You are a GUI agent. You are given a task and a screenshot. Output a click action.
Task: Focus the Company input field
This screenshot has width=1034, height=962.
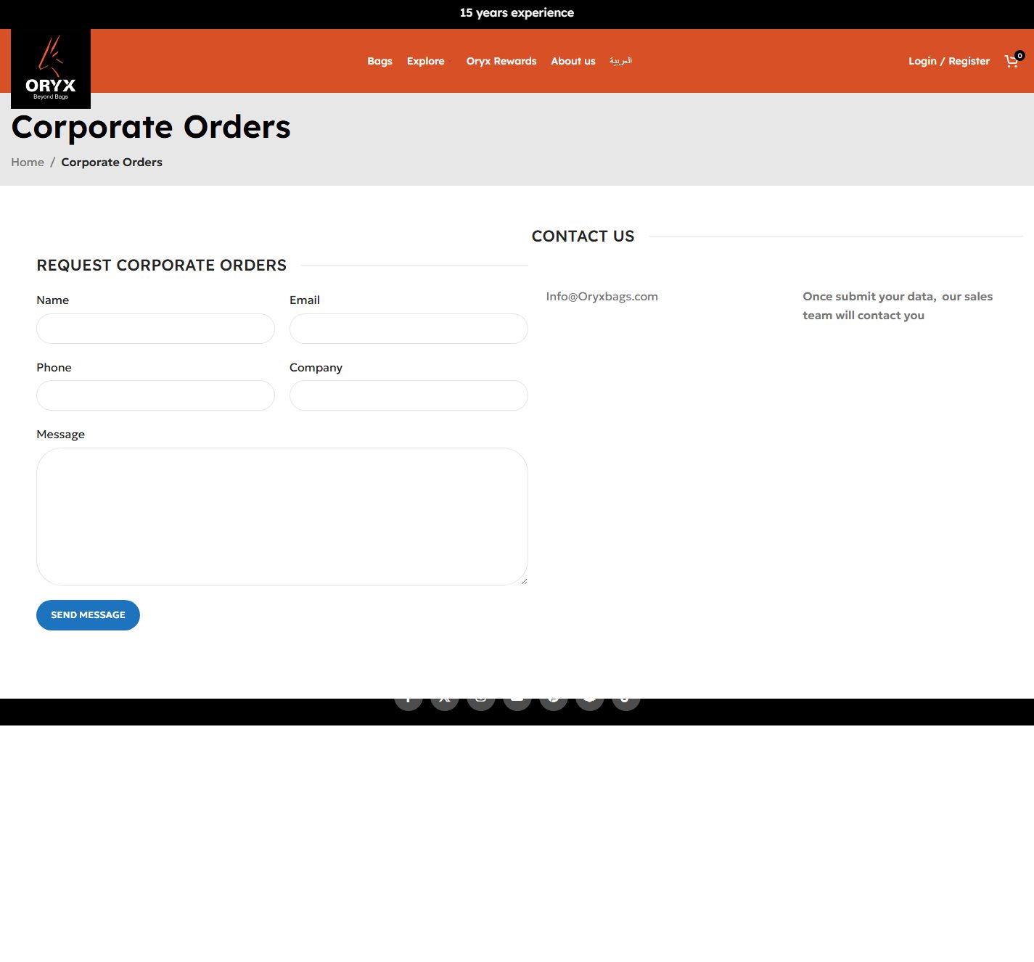pyautogui.click(x=409, y=395)
